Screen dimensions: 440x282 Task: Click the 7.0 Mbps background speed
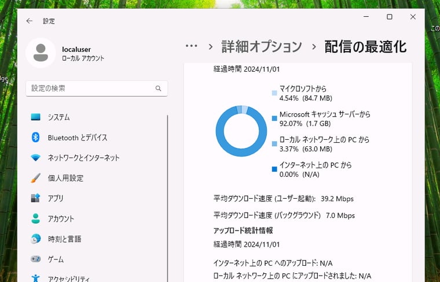(x=340, y=216)
